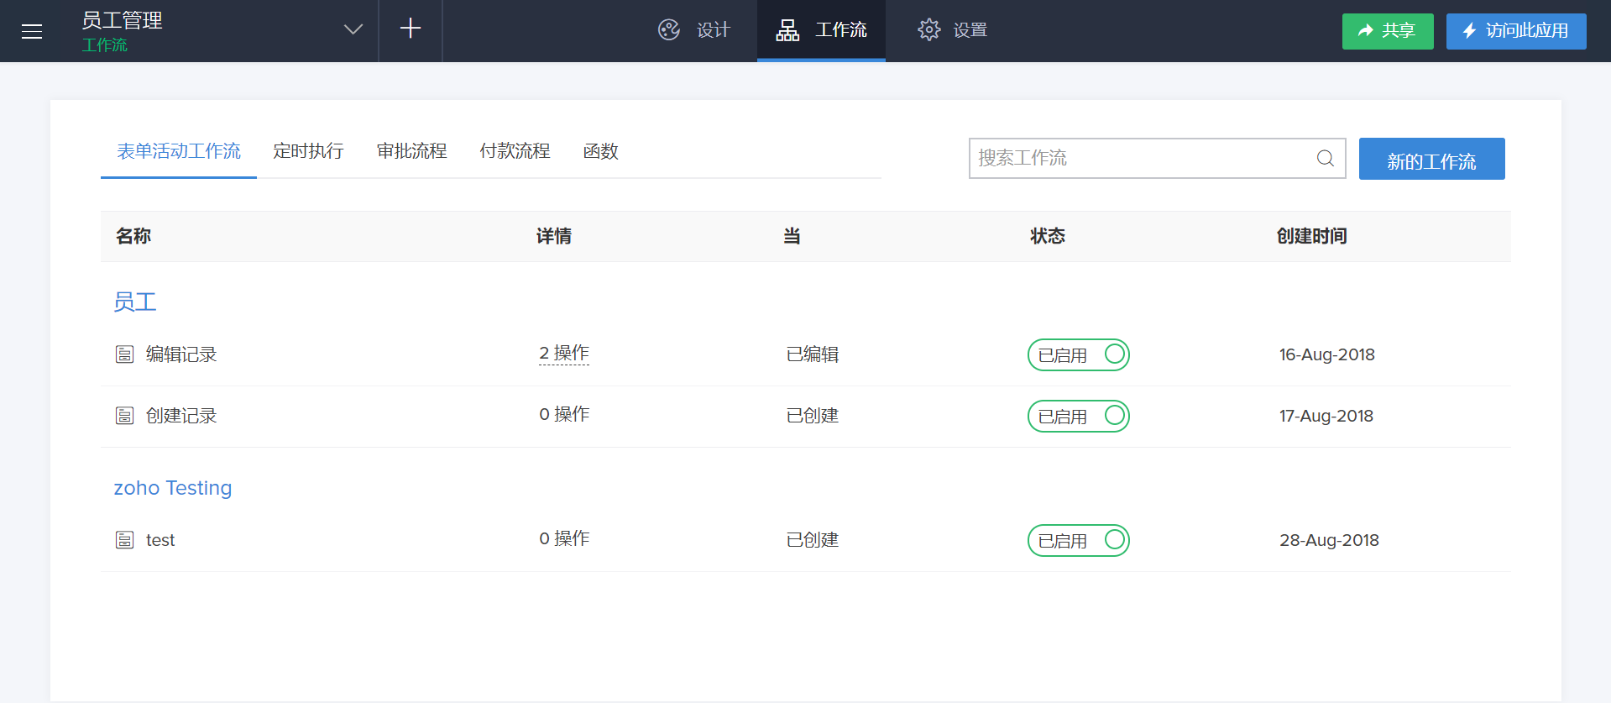The height and width of the screenshot is (703, 1611).
Task: Click the 访问此应用 button
Action: (x=1516, y=31)
